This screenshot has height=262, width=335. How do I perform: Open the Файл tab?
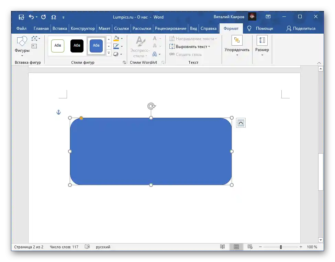pos(21,28)
